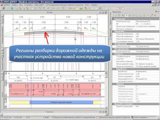Image resolution: width=160 pixels, height=120 pixels.
Task: Click the first document icon in main toolbar
Action: (4, 8)
